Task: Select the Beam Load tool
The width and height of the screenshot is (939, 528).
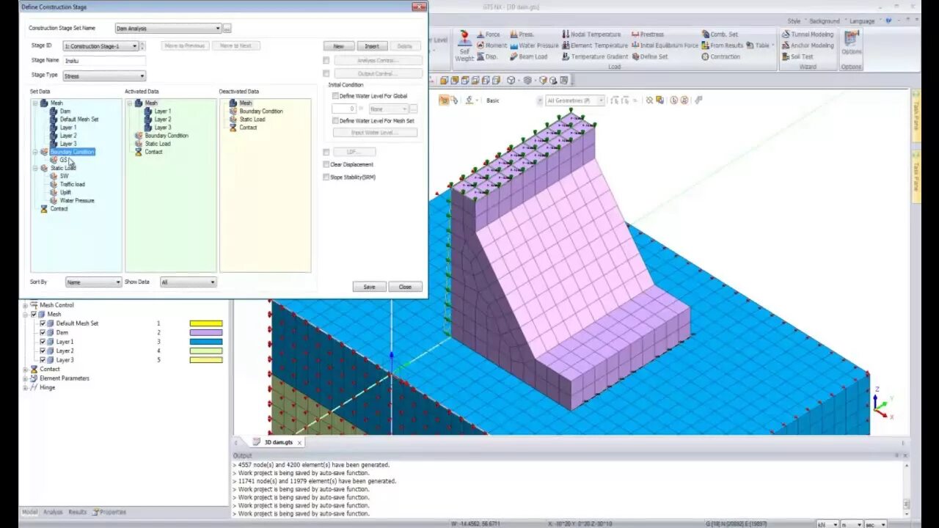Action: pyautogui.click(x=528, y=56)
